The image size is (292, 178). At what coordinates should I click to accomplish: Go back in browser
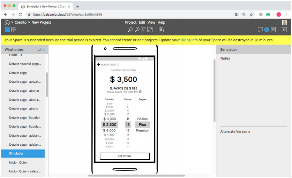6,15
